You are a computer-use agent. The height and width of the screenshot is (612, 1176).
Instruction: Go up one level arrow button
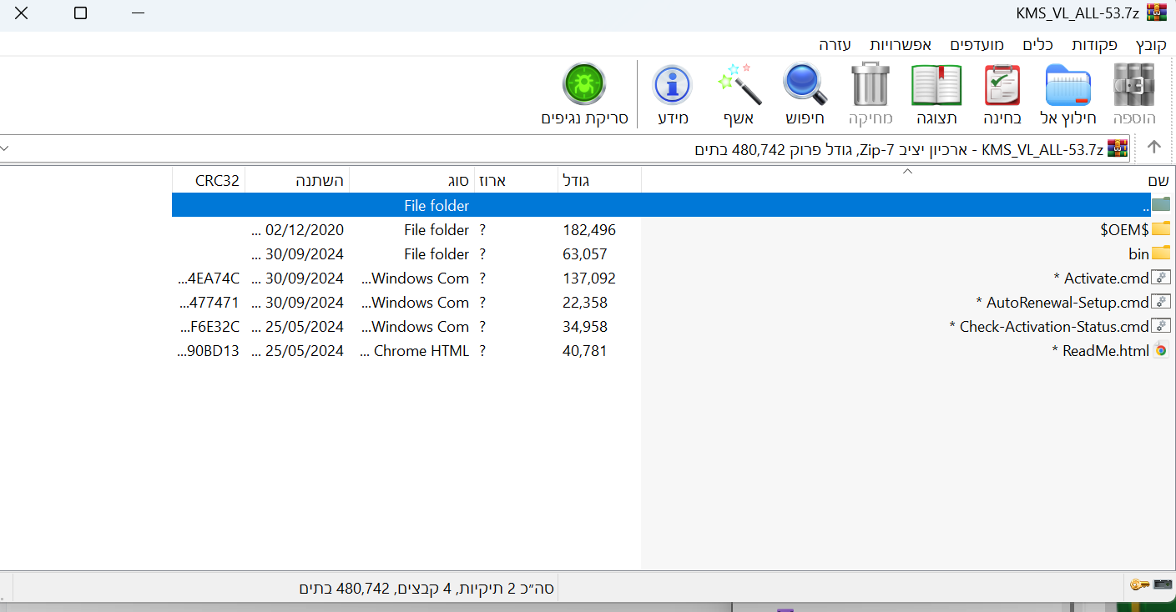(x=1154, y=148)
